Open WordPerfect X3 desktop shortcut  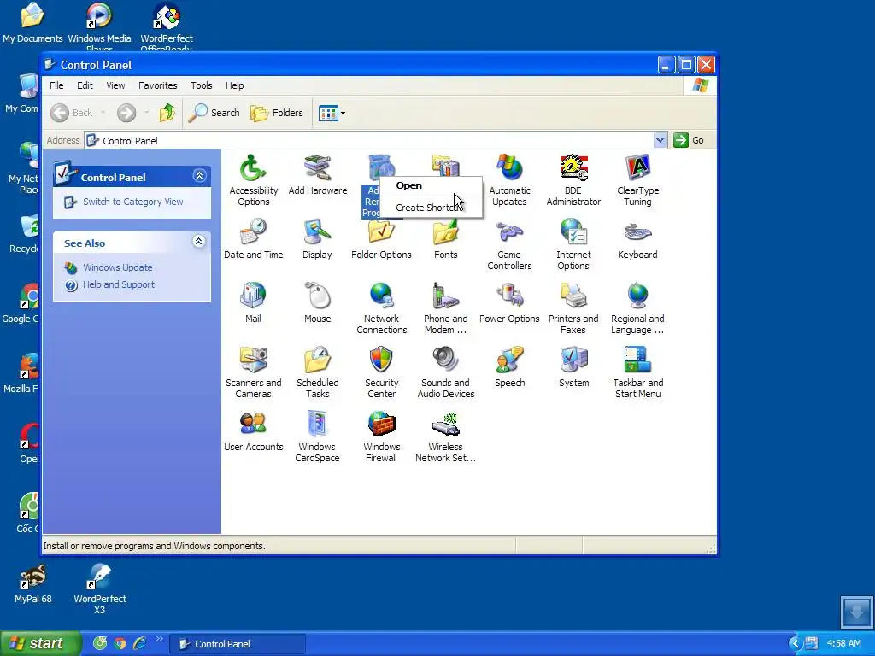click(x=100, y=589)
